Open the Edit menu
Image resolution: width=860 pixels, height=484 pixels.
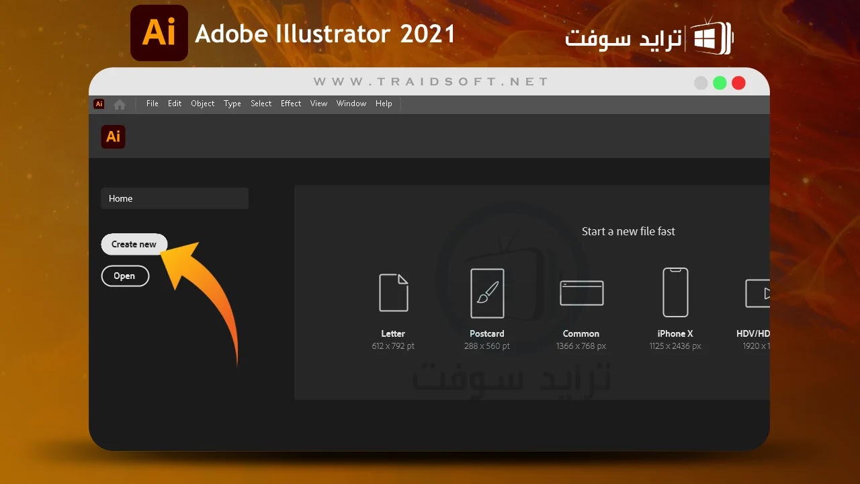[175, 104]
